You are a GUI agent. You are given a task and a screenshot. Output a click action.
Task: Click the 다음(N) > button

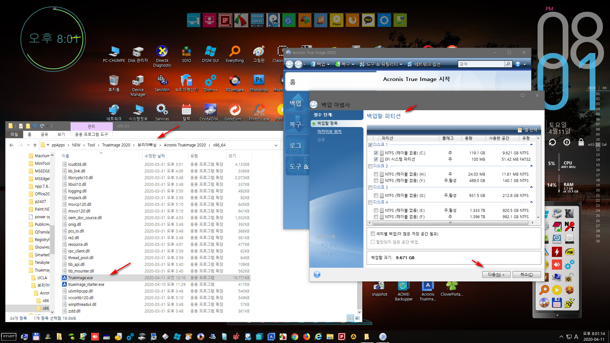tap(496, 274)
